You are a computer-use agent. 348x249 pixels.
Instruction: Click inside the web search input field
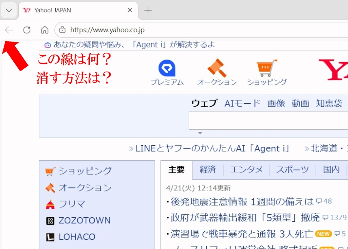[x=268, y=121]
